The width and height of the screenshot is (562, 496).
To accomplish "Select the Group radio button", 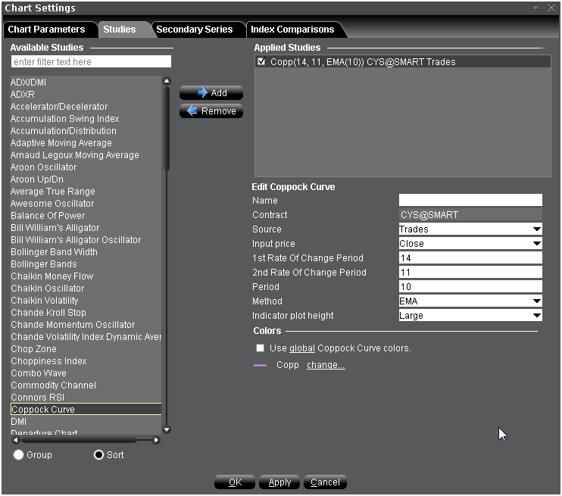I will [19, 454].
